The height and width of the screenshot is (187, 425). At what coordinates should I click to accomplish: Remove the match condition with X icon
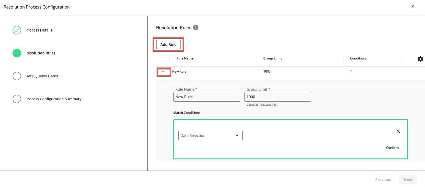(x=398, y=131)
